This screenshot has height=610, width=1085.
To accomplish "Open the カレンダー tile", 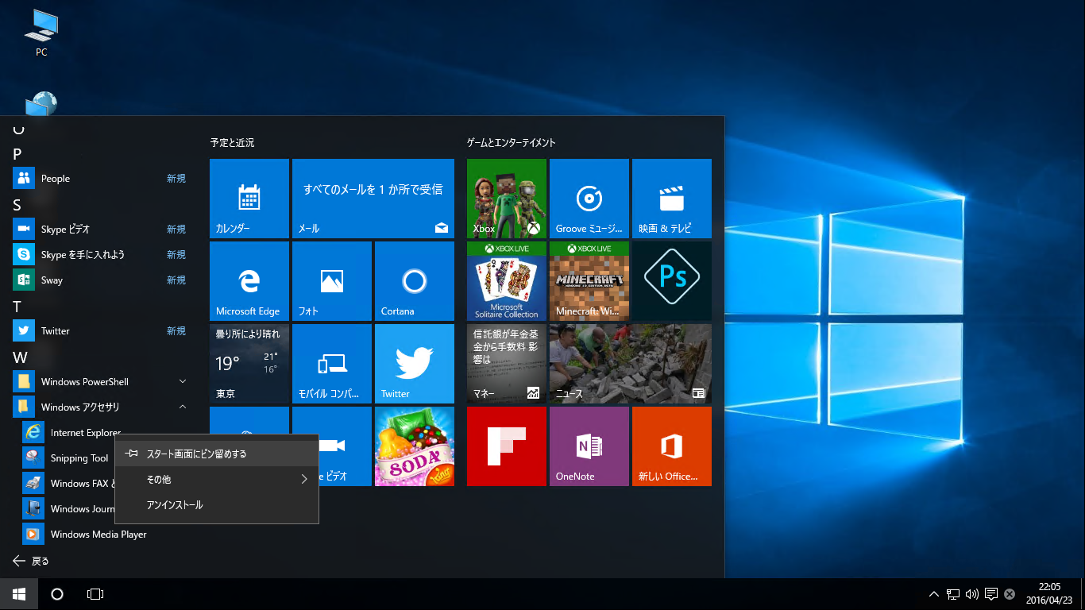I will 249,199.
